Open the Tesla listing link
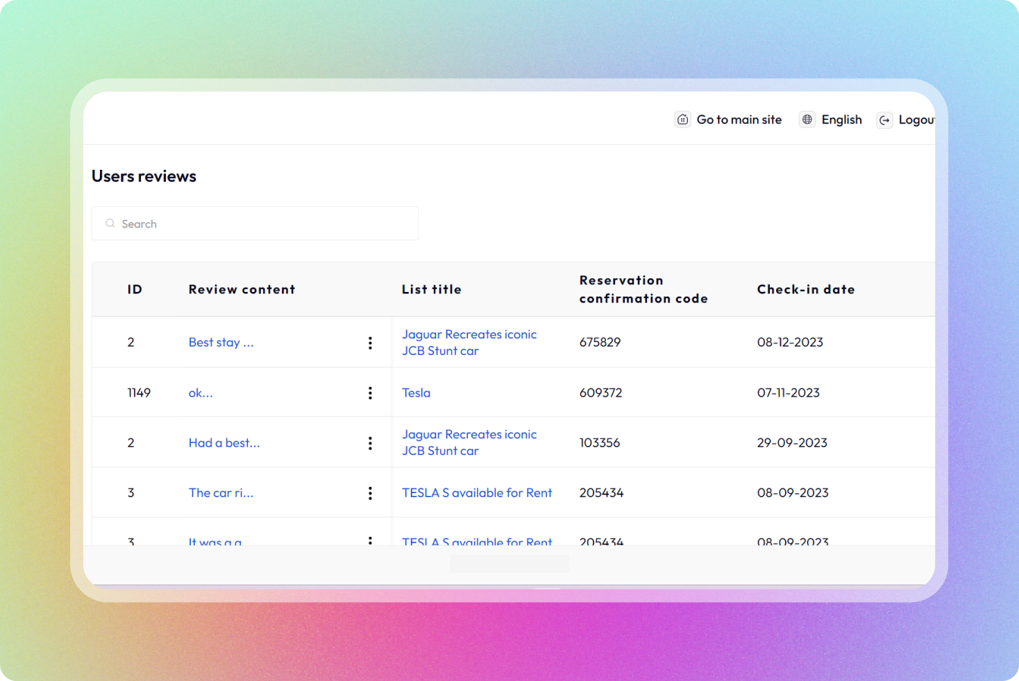Image resolution: width=1019 pixels, height=681 pixels. [416, 393]
